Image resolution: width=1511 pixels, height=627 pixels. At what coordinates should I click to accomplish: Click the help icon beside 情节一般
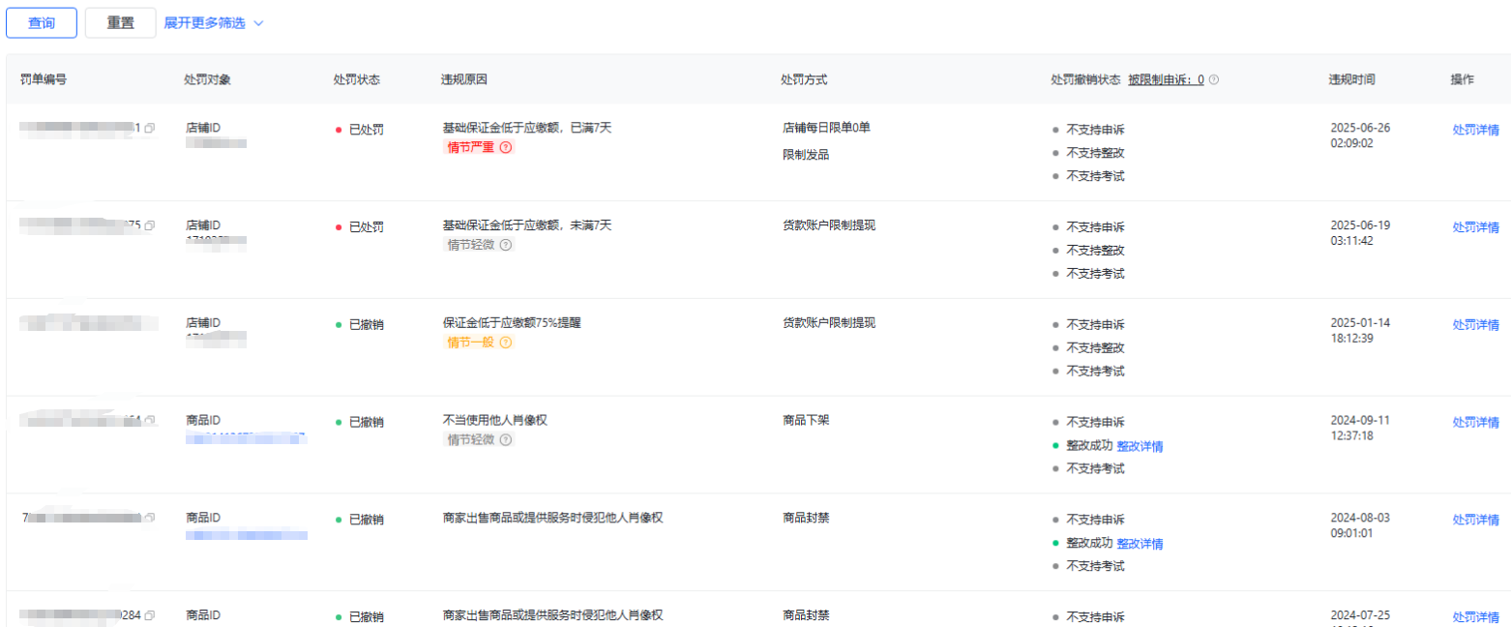click(505, 343)
